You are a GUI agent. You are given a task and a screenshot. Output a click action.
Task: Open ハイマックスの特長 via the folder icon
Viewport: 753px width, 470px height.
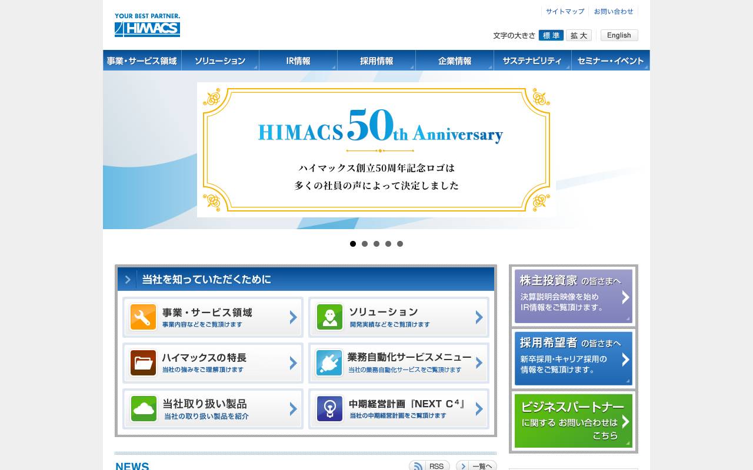pos(143,362)
